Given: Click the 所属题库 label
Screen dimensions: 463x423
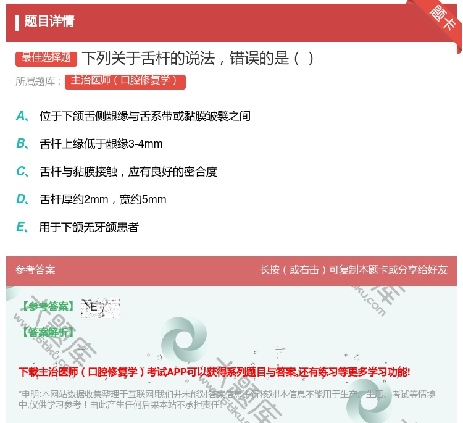Looking at the screenshot, I should [x=38, y=82].
